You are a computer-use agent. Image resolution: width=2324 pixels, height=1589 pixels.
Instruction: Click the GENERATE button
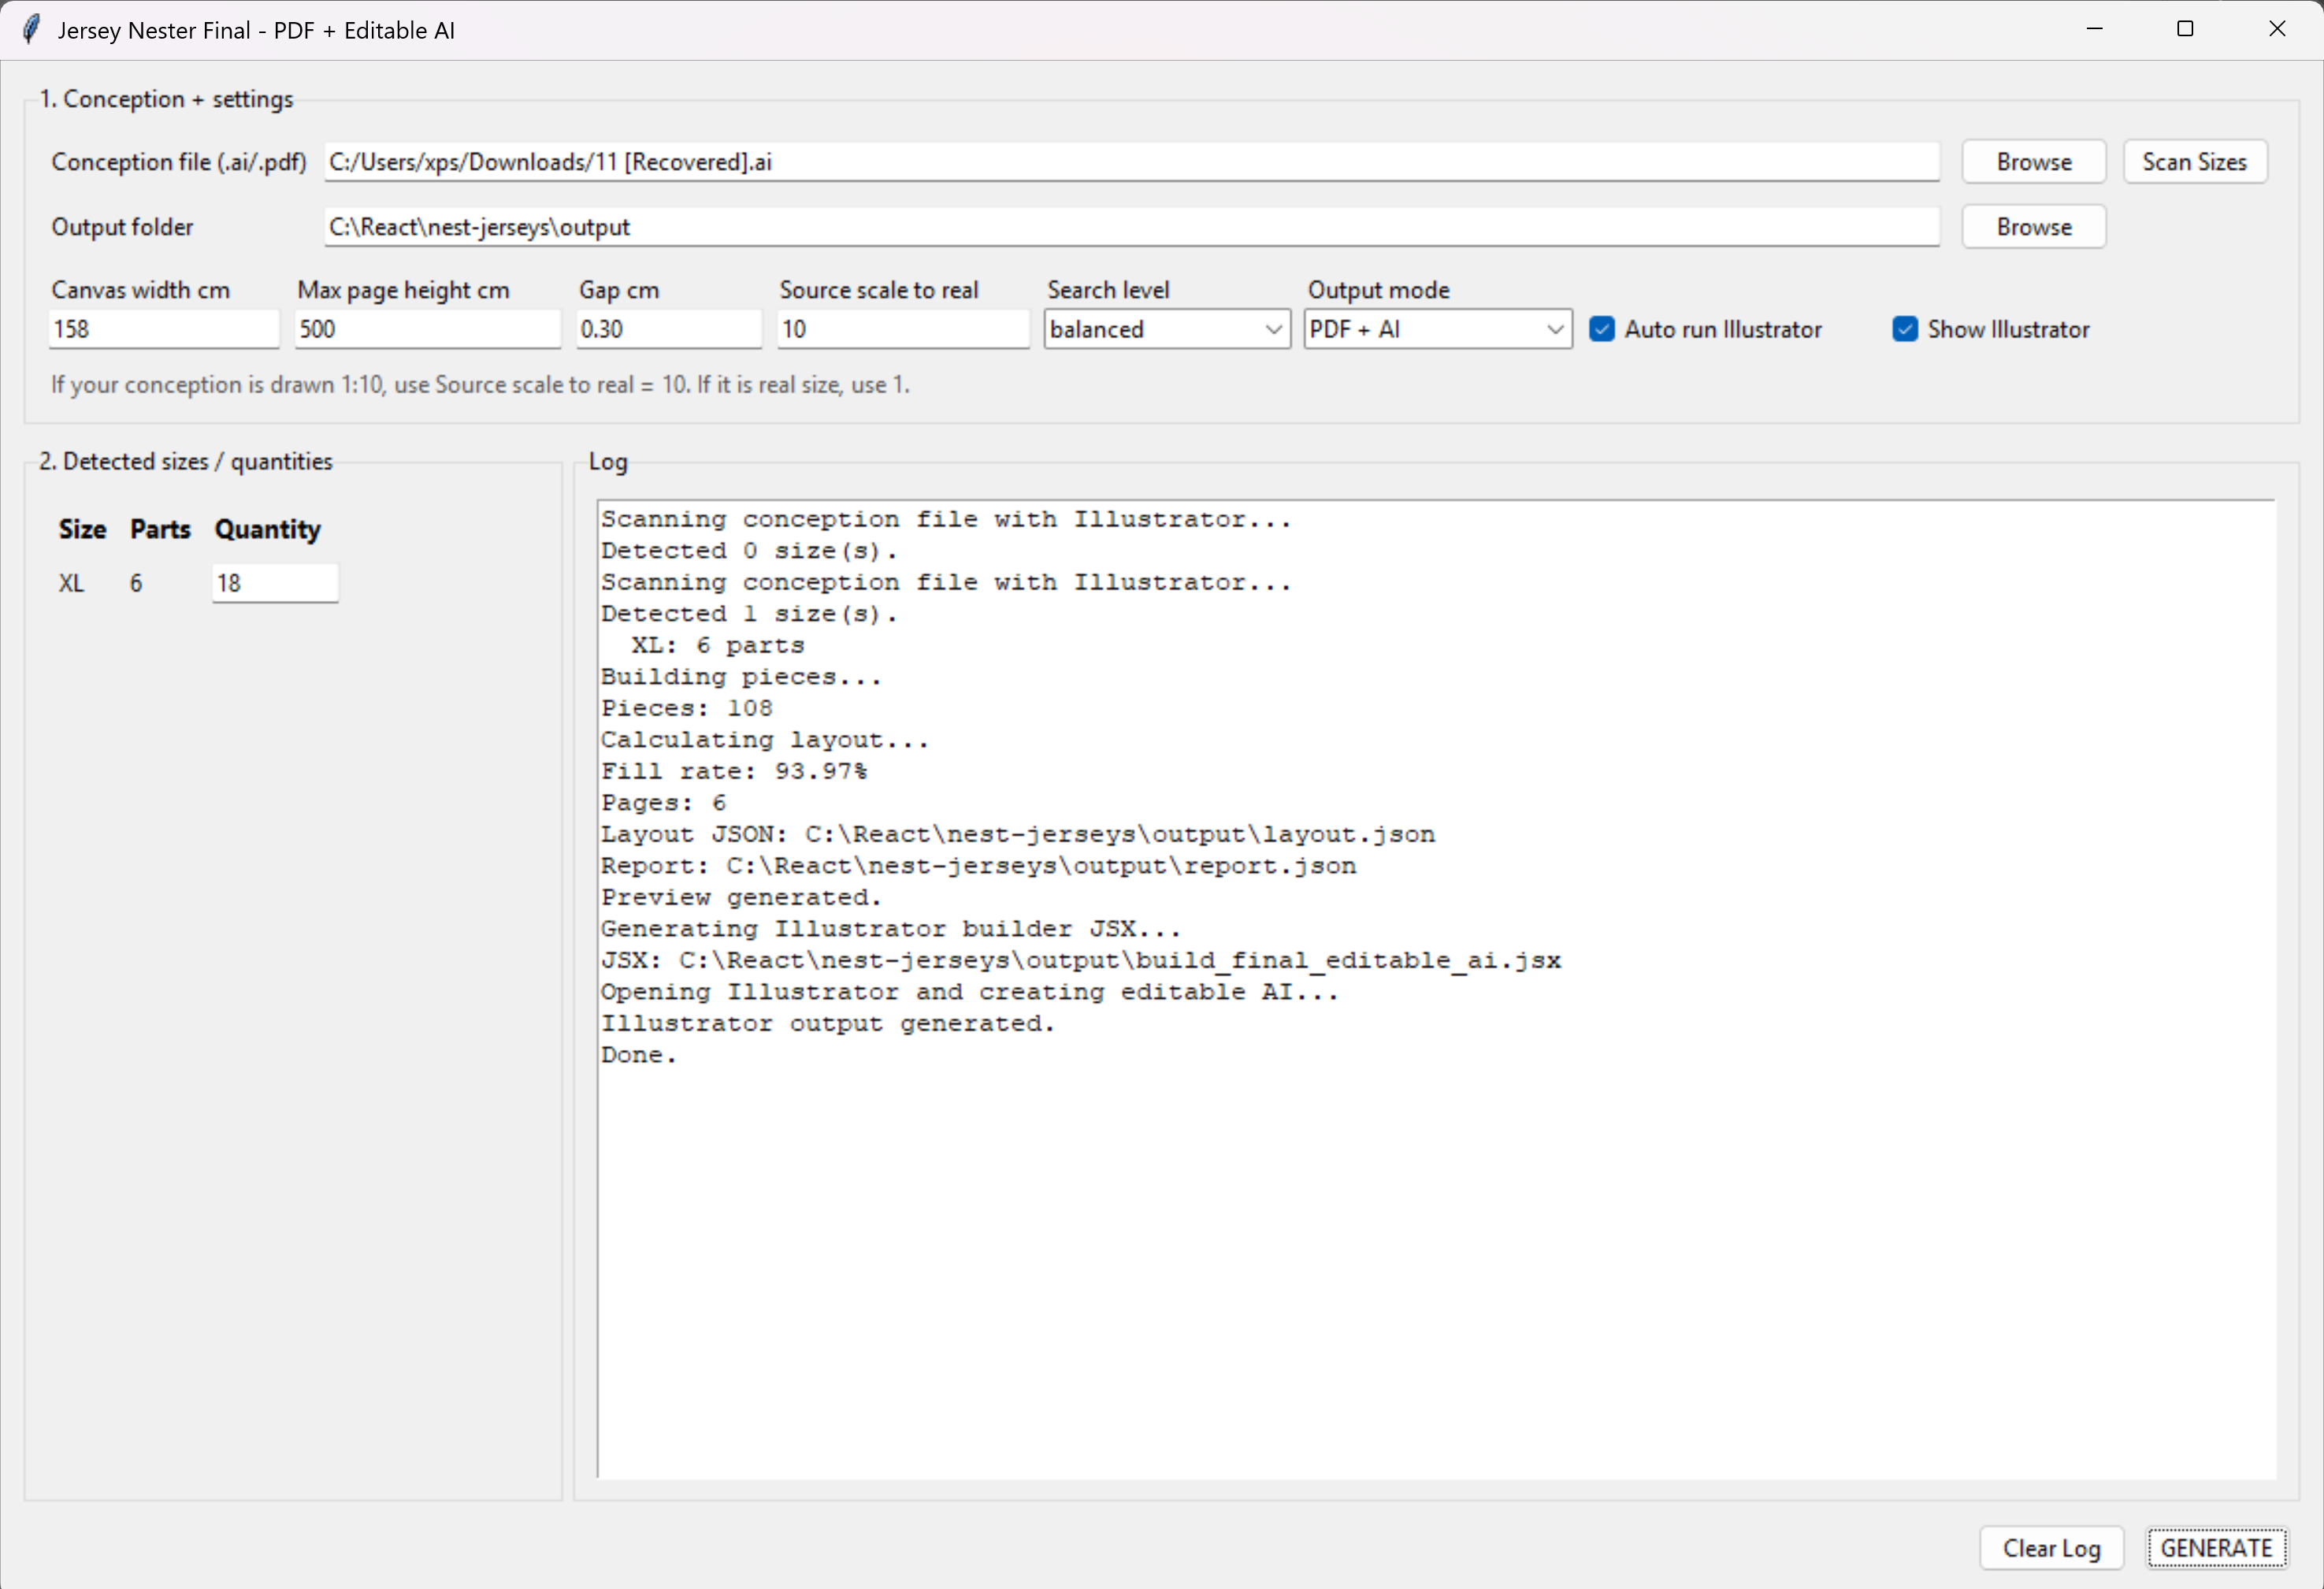2216,1548
